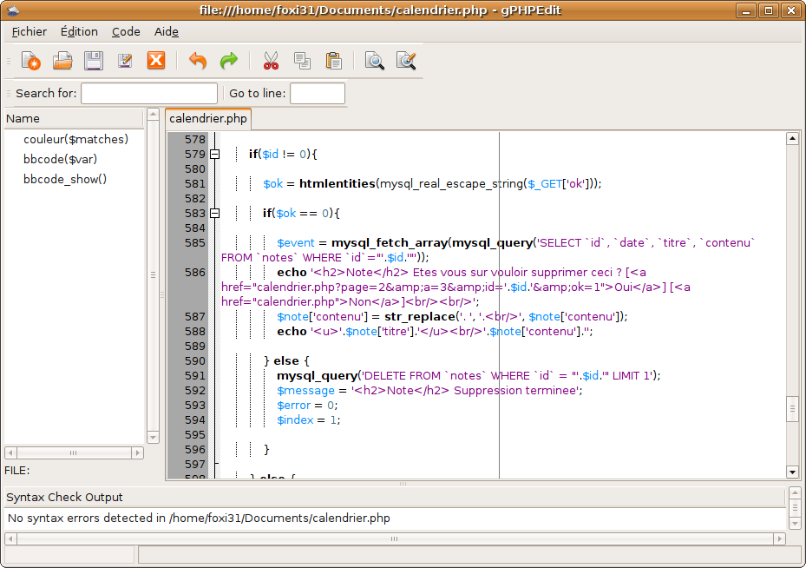Open the Fichier menu
This screenshot has height=568, width=806.
(29, 32)
